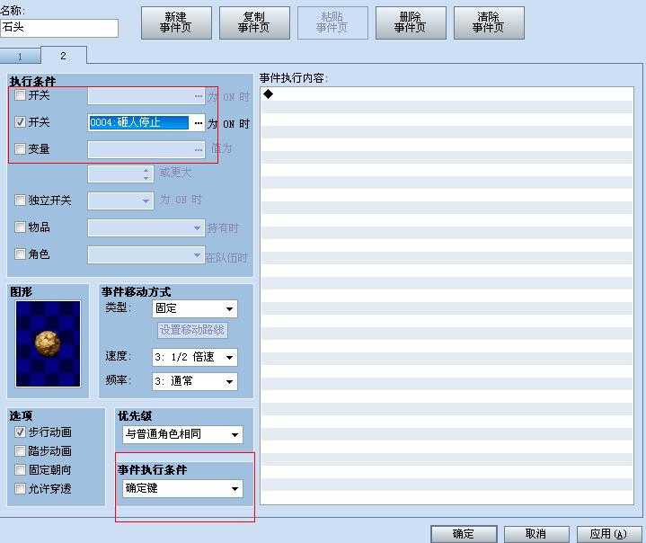This screenshot has width=646, height=543.
Task: Click the 应用(A) button
Action: 609,534
